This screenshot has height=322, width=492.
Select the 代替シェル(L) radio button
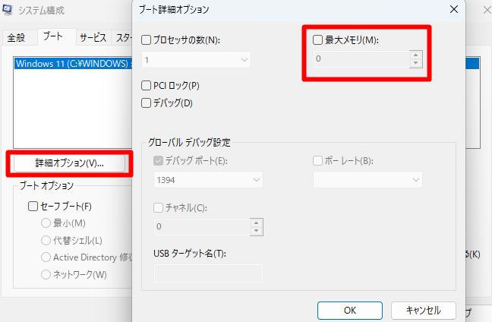46,241
